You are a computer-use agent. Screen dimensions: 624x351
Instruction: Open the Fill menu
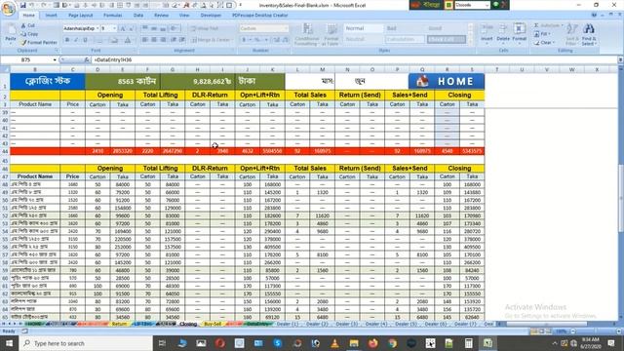coord(543,34)
